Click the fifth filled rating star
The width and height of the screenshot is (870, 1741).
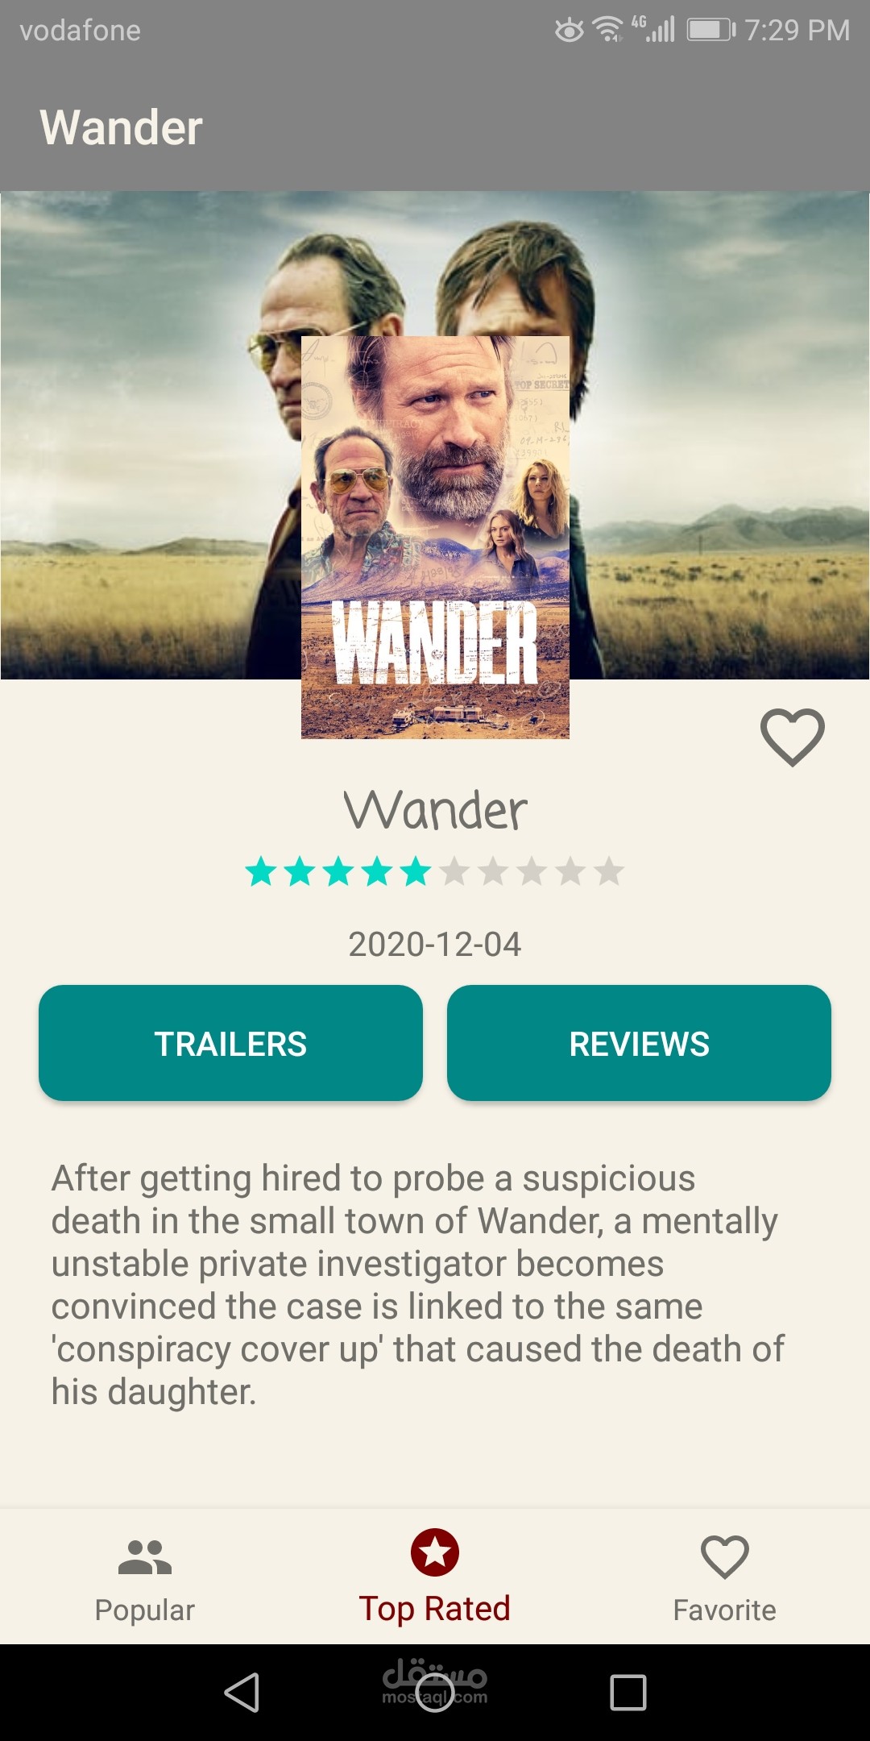point(416,871)
